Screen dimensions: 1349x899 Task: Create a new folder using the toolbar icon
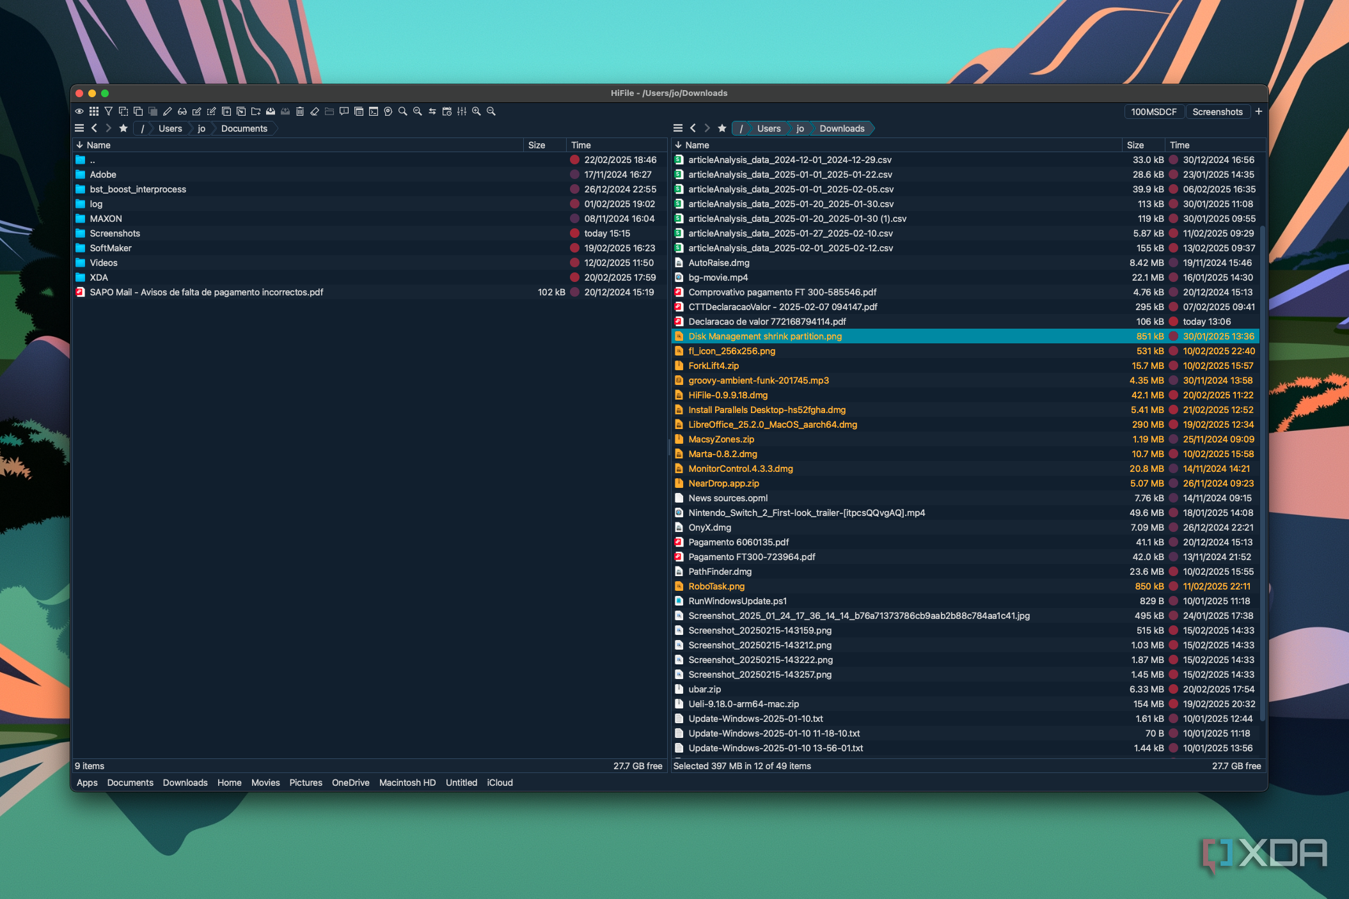pos(256,111)
